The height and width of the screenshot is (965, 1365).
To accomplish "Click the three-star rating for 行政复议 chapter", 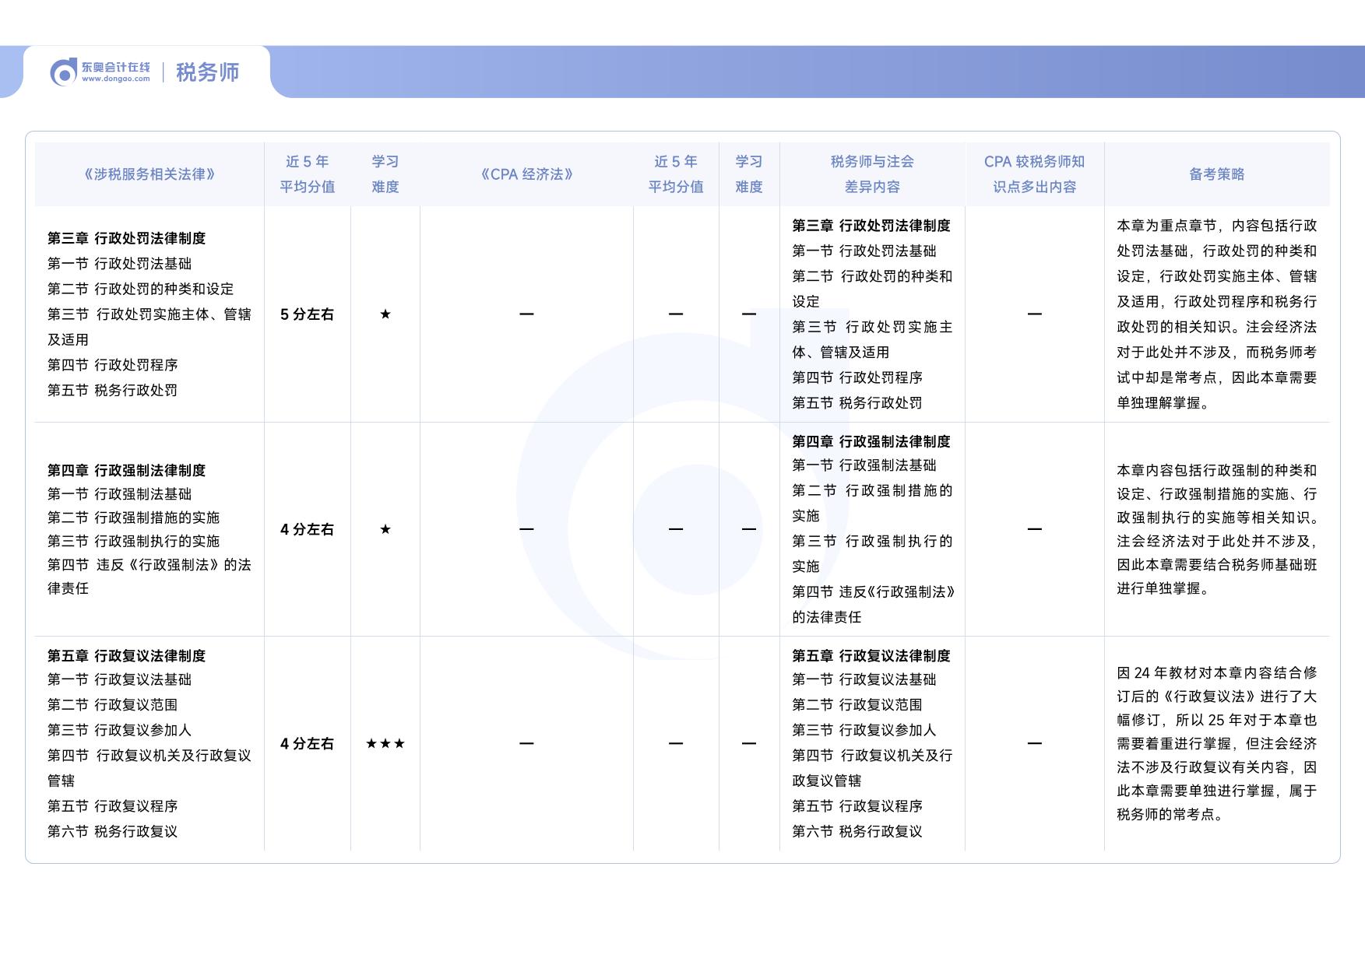I will pyautogui.click(x=385, y=744).
